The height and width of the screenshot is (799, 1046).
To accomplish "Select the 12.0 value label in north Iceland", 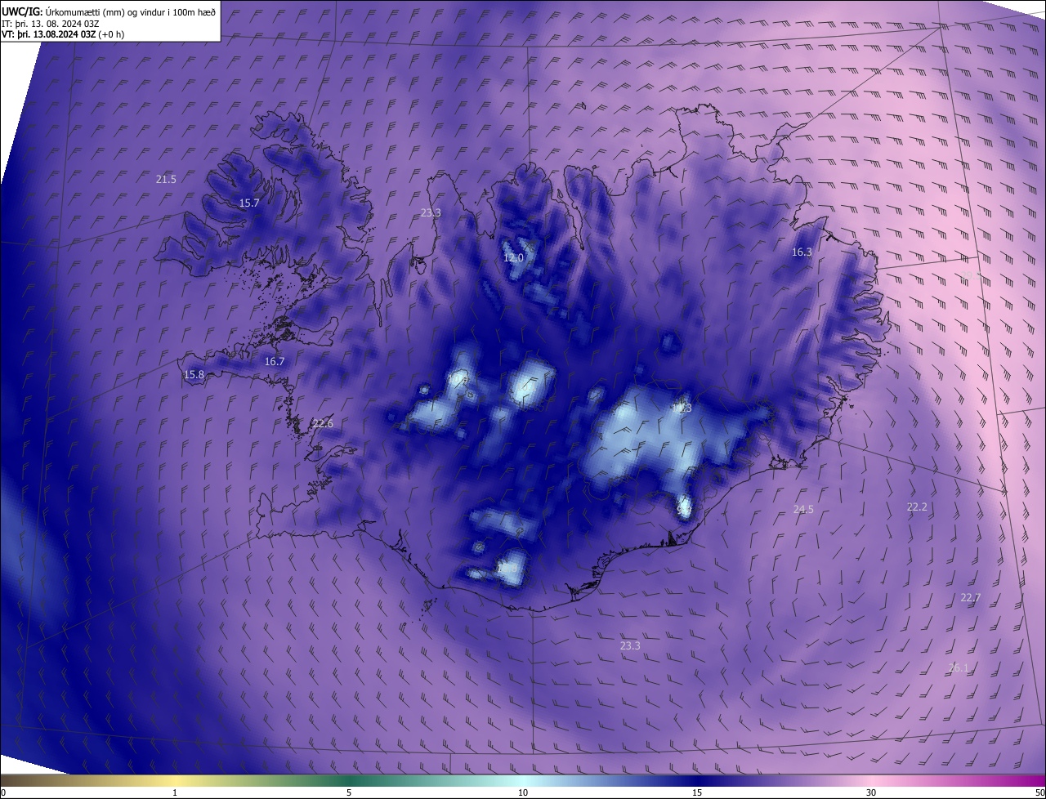I will coord(513,257).
